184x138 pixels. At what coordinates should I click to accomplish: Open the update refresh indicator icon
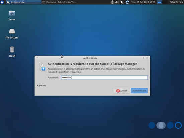tap(127, 2)
